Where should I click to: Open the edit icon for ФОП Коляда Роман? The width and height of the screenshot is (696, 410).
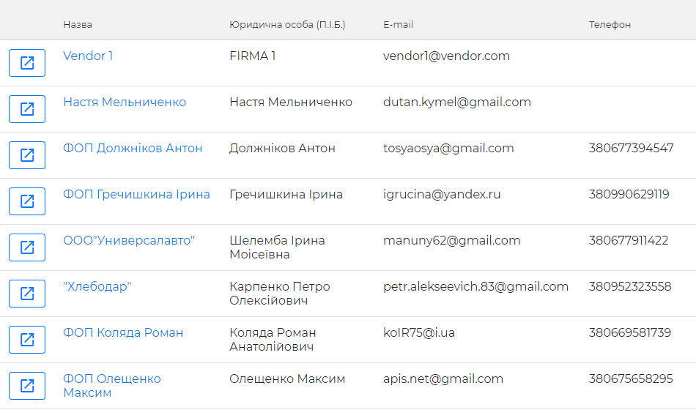[27, 340]
